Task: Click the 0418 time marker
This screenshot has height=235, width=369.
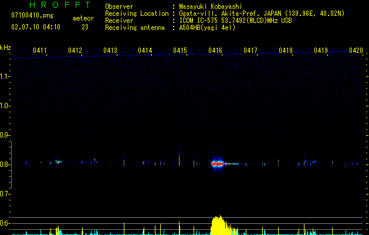Action: pos(286,51)
